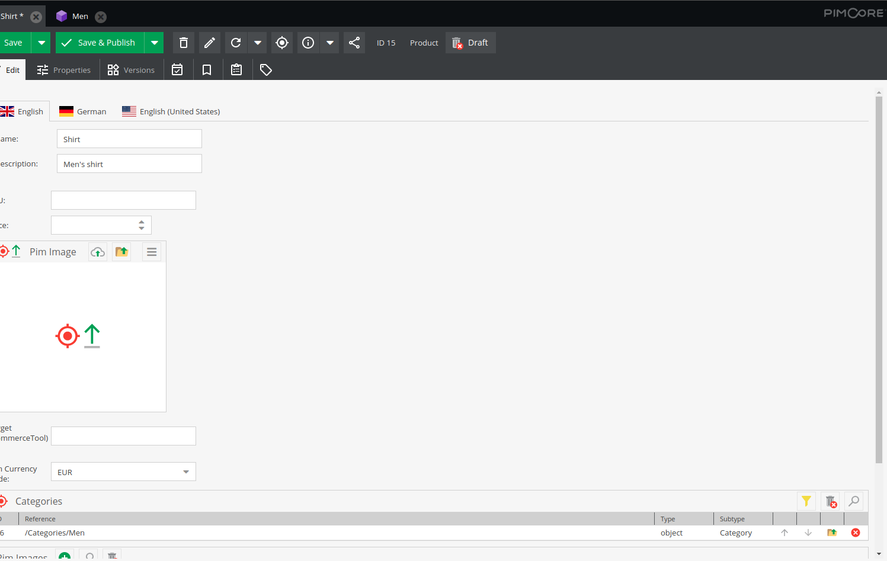Click Save & Publish
This screenshot has height=561, width=887.
tap(100, 43)
